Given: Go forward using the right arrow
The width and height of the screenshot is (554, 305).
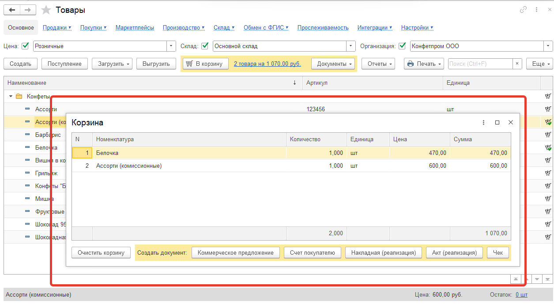Looking at the screenshot, I should click(x=28, y=10).
